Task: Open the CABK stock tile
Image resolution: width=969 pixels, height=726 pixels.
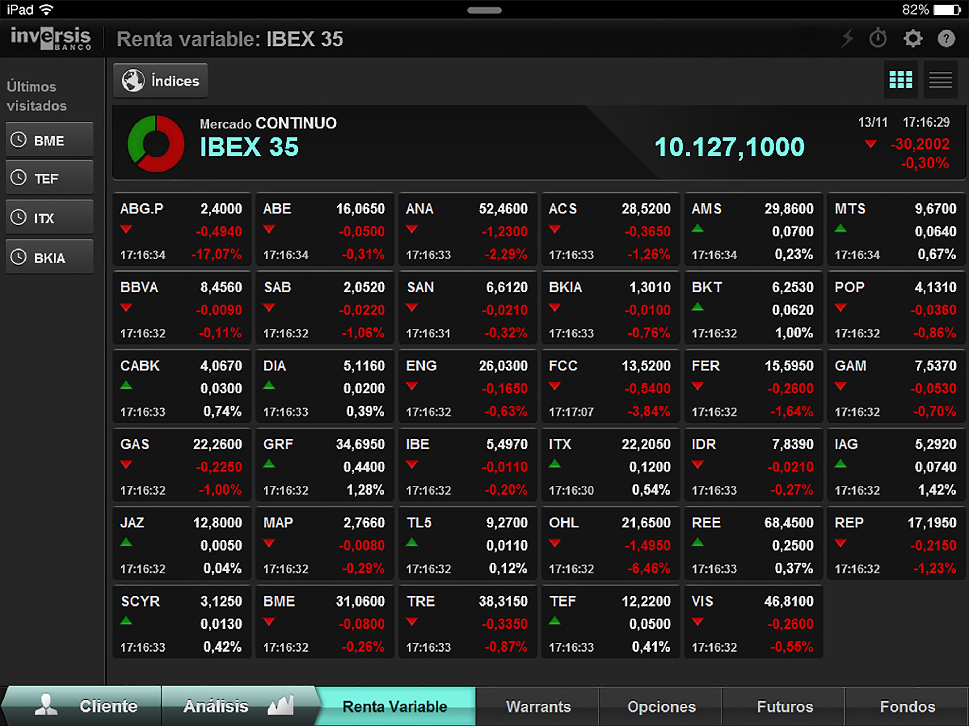Action: point(182,386)
